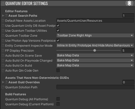135x109 pixels.
Task: Click FP Display Precision value field showing 5
Action: click(128, 51)
